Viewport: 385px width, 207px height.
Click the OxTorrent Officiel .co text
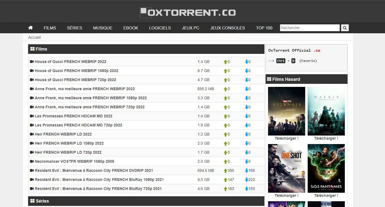(x=294, y=50)
